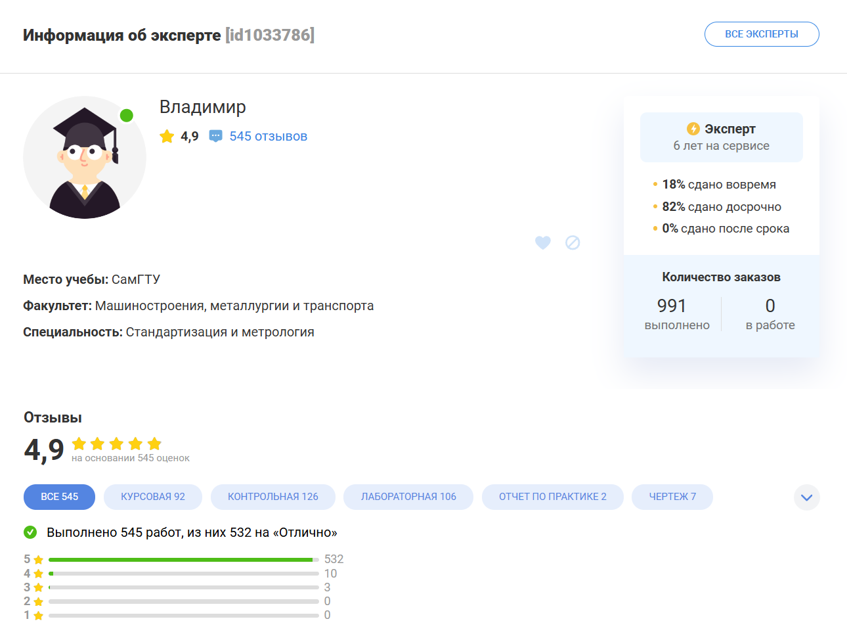Click the heart favorite icon
This screenshot has height=638, width=847.
click(543, 242)
